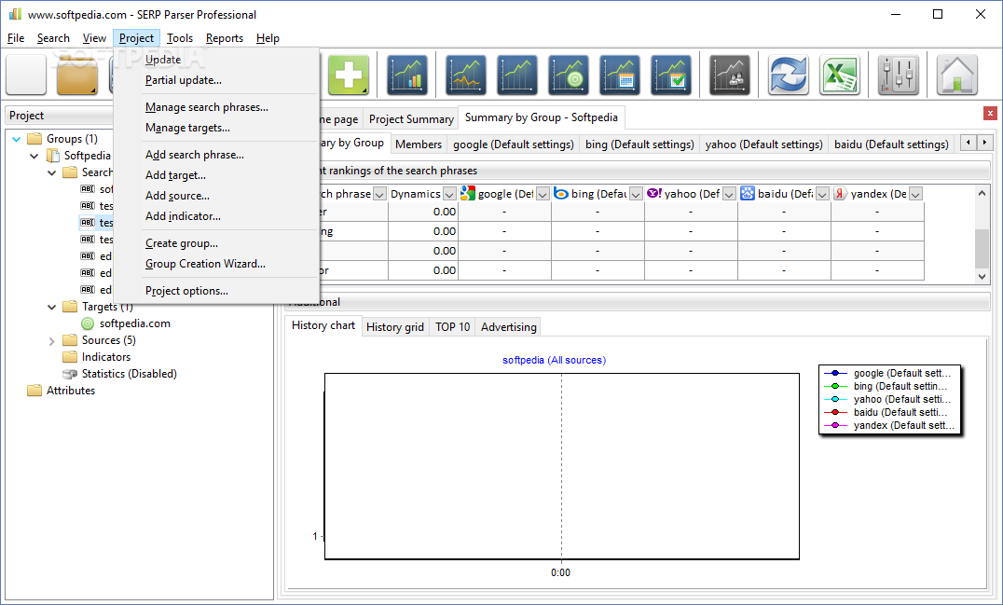Open the bar chart ranking report icon
This screenshot has height=605, width=1003.
click(x=408, y=75)
